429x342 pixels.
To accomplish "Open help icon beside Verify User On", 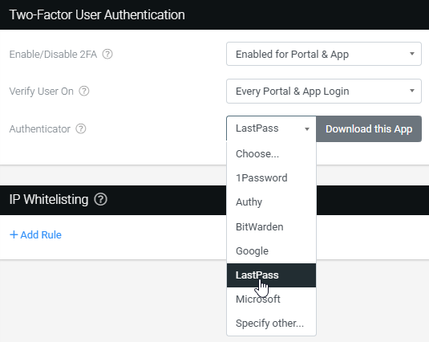I will click(84, 91).
